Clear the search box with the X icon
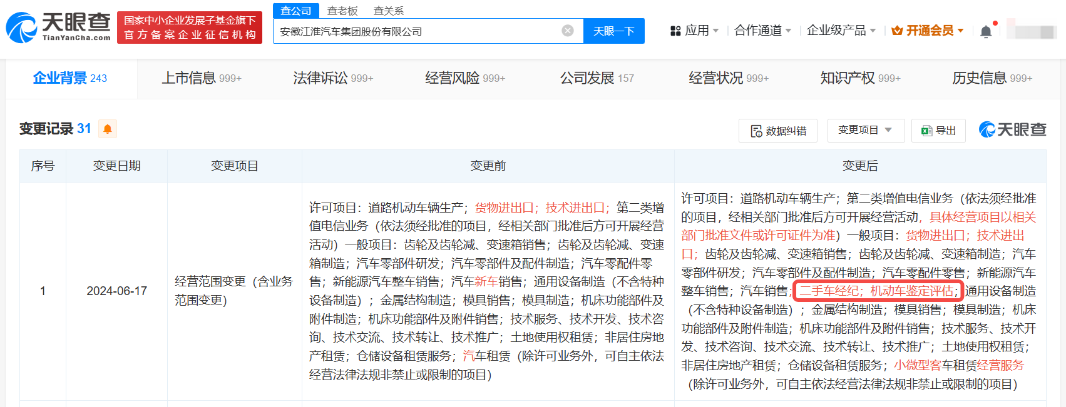Image resolution: width=1066 pixels, height=407 pixels. pyautogui.click(x=568, y=31)
